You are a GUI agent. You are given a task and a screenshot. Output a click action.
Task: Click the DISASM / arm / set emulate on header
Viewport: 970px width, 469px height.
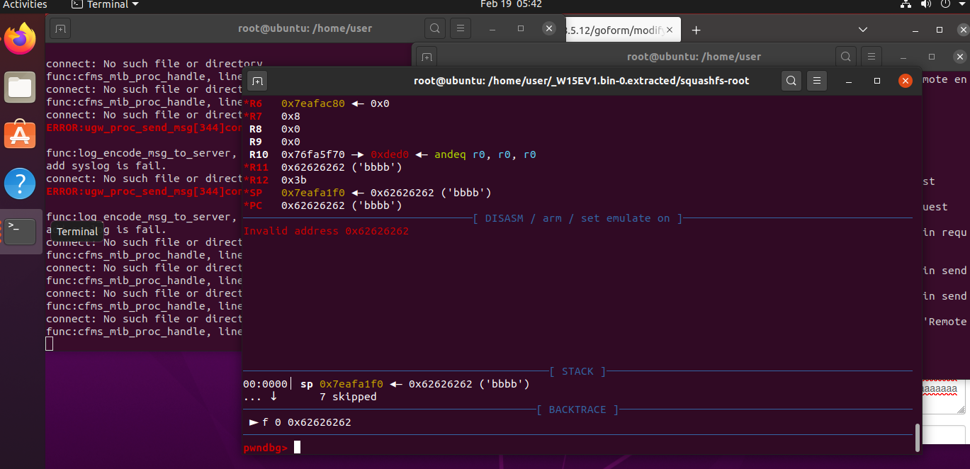coord(577,218)
